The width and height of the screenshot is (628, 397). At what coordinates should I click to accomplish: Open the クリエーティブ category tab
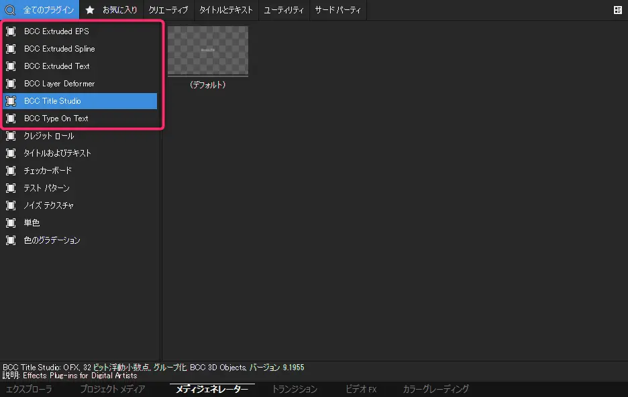[x=168, y=10]
